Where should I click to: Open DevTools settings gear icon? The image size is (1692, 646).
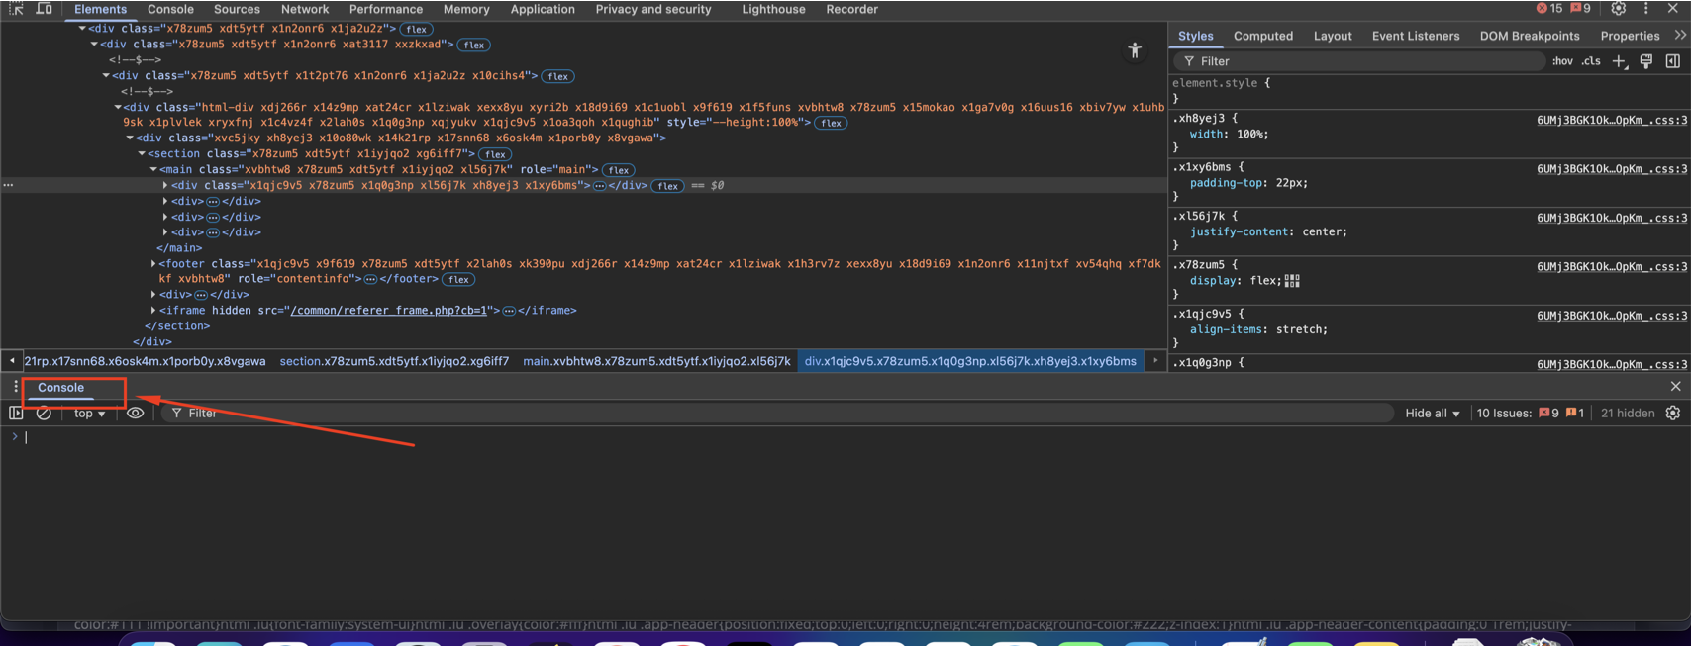tap(1618, 9)
